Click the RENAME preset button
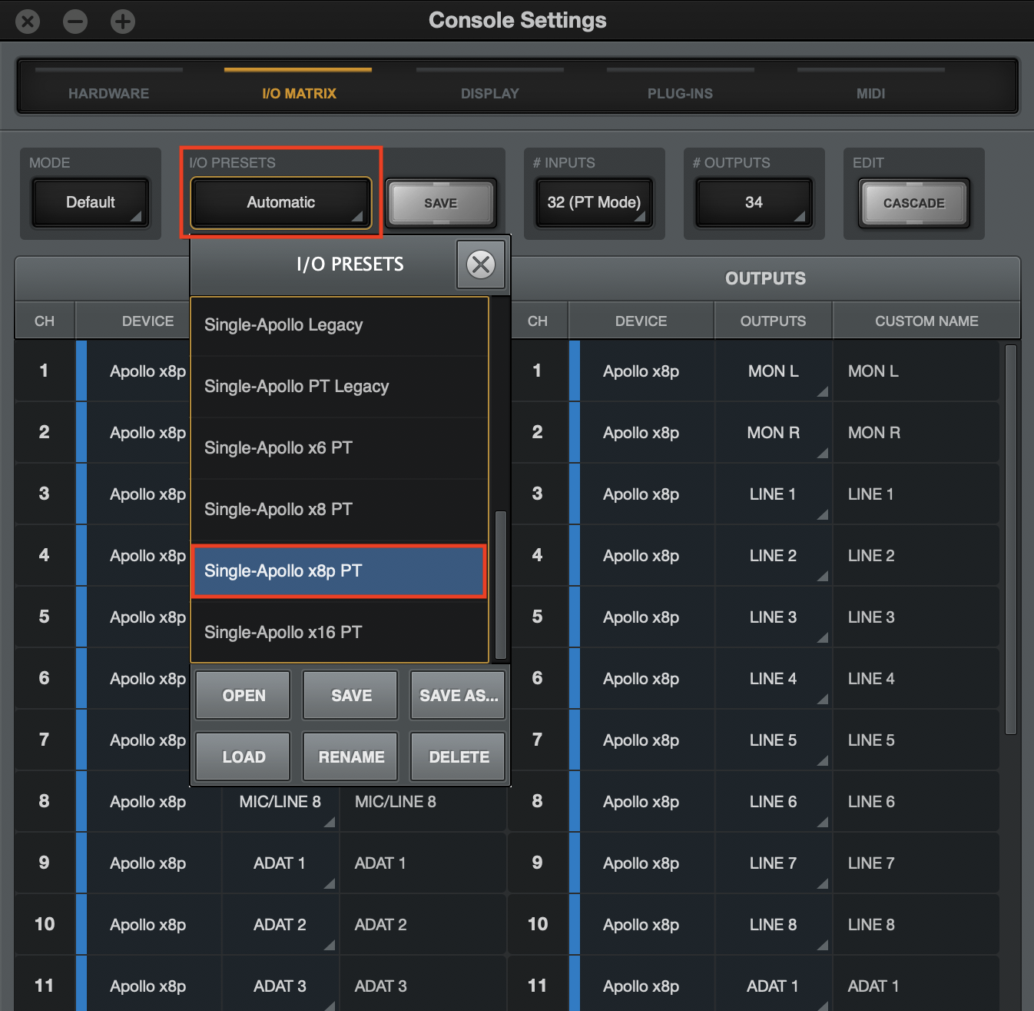This screenshot has height=1011, width=1034. click(350, 757)
